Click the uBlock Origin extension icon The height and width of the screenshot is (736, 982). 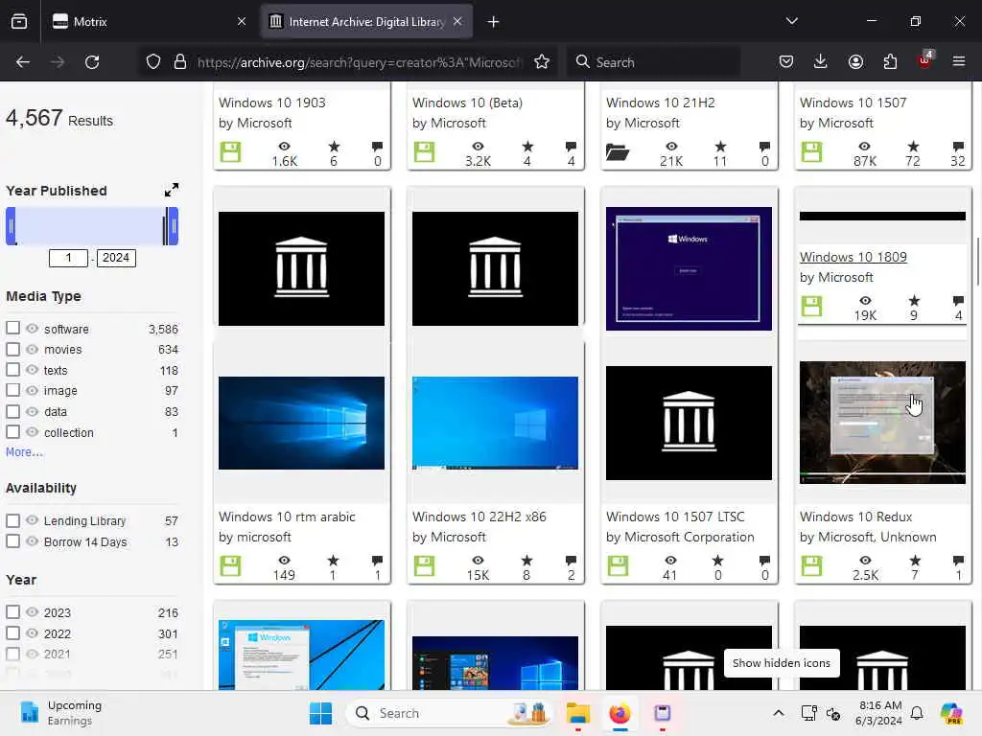click(925, 60)
